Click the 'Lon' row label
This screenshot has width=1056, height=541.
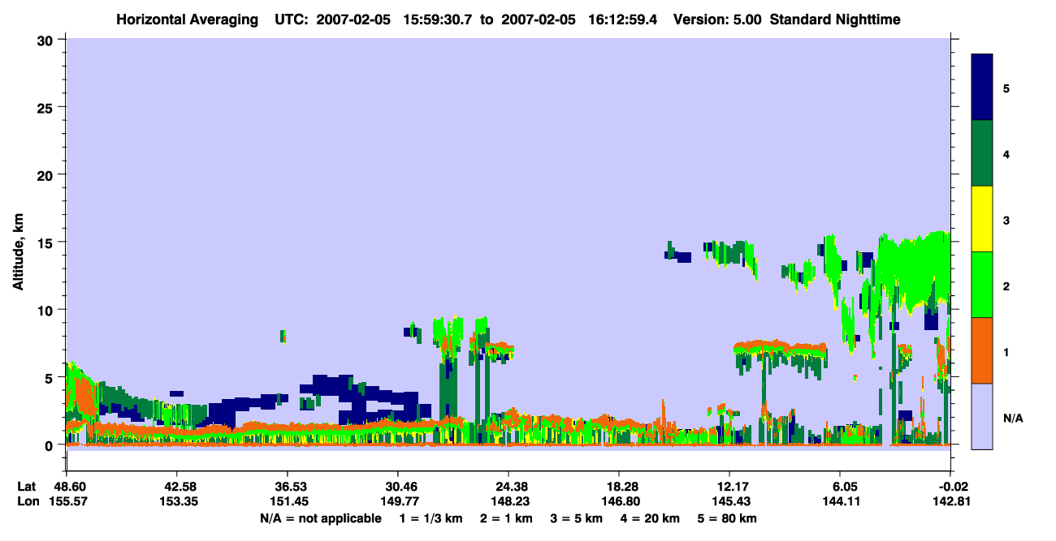pos(28,501)
